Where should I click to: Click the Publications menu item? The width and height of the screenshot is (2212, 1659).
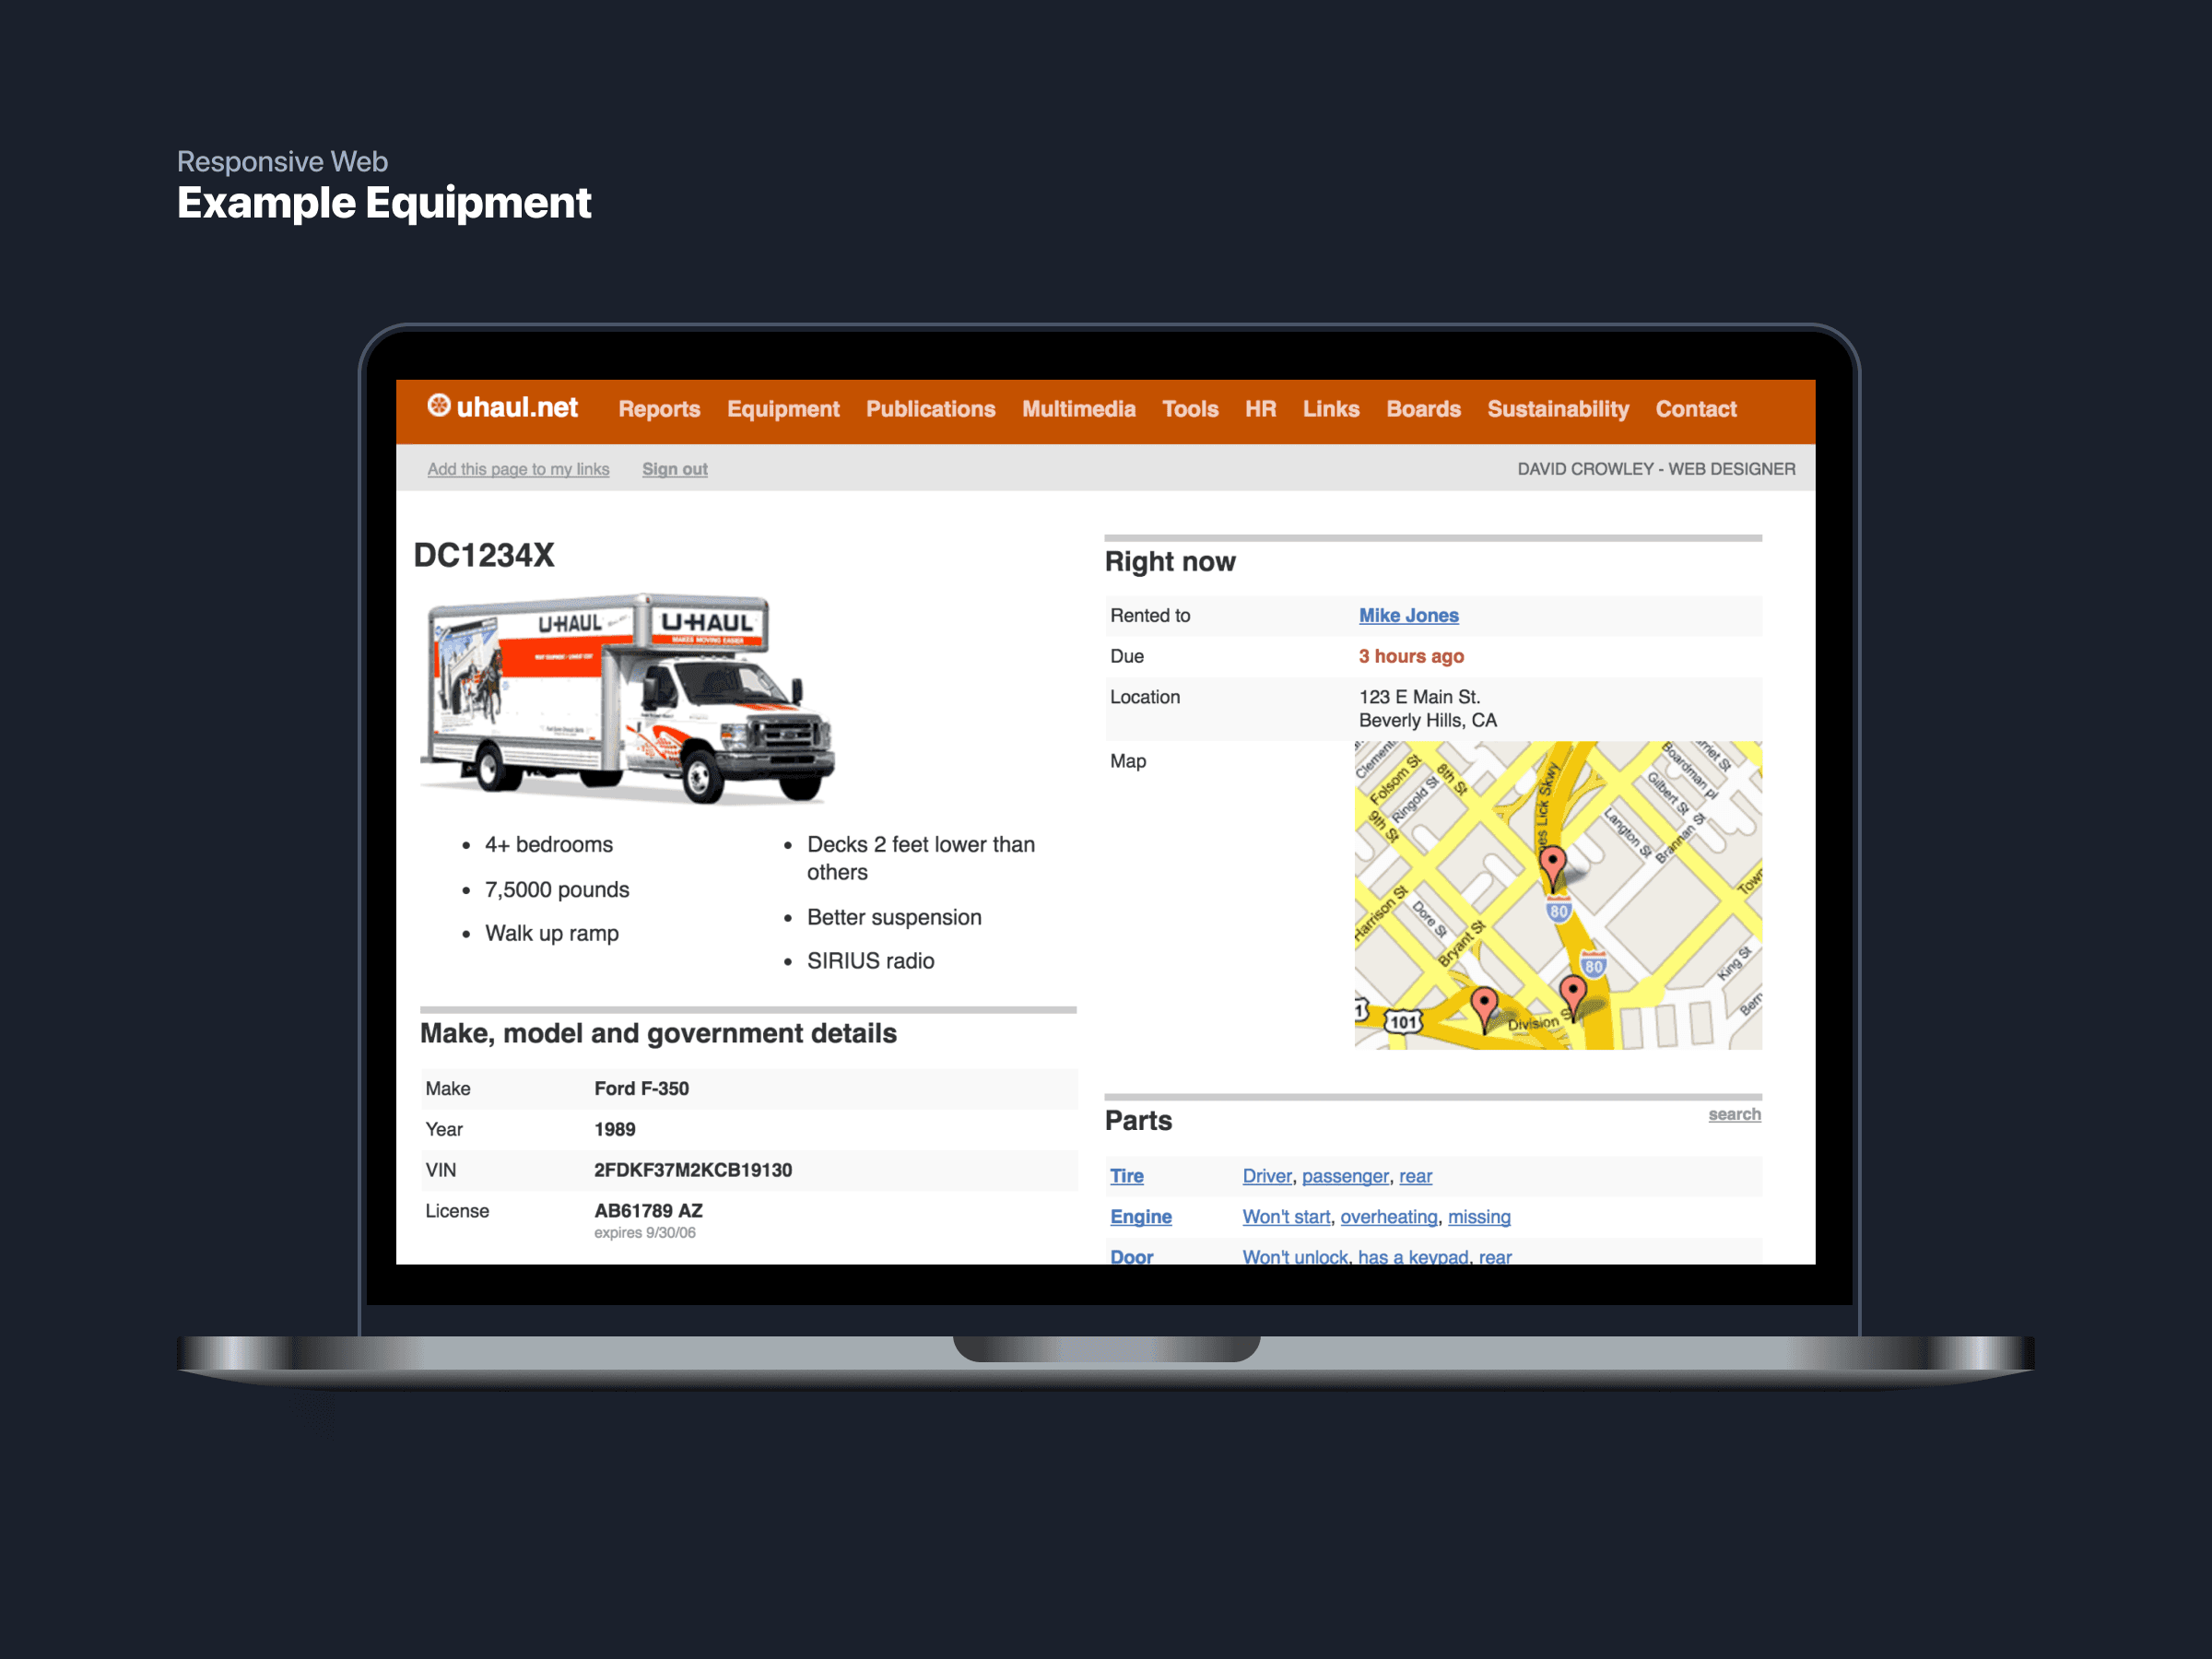[930, 407]
